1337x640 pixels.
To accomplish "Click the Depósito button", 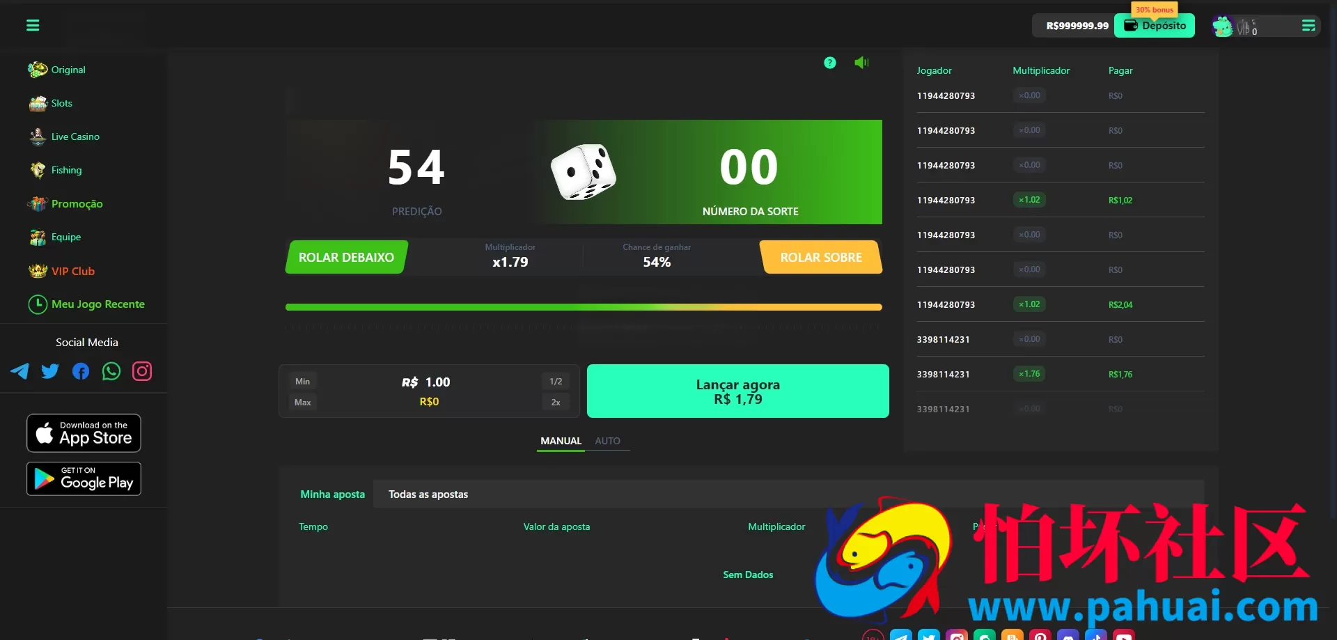I will tap(1155, 26).
